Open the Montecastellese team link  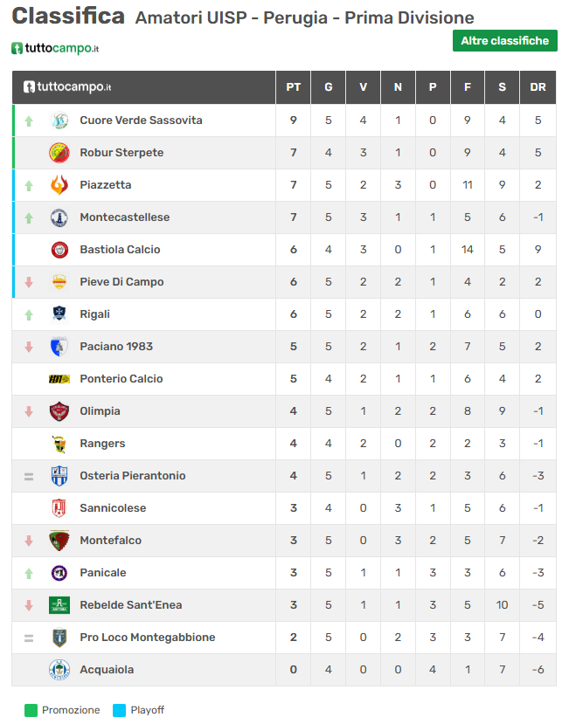pyautogui.click(x=124, y=217)
